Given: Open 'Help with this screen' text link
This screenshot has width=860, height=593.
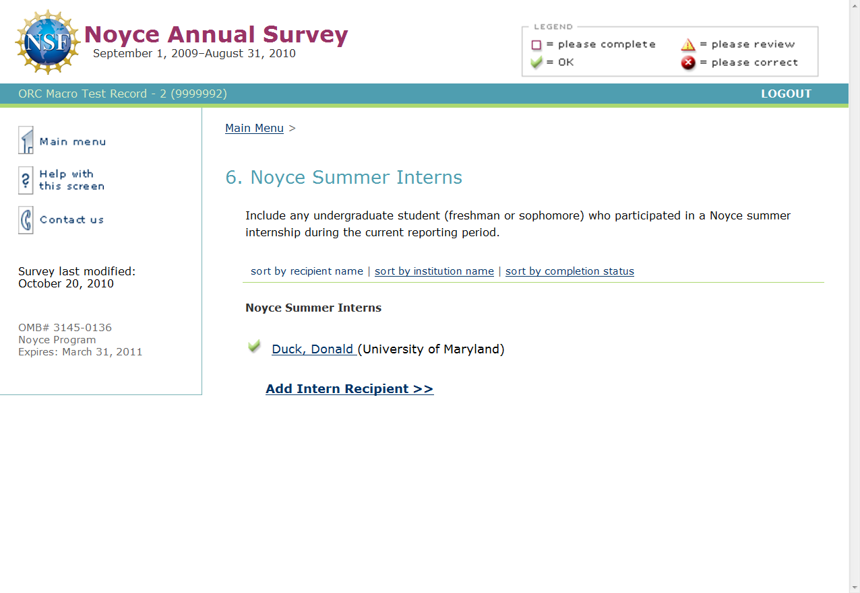Looking at the screenshot, I should [x=72, y=180].
